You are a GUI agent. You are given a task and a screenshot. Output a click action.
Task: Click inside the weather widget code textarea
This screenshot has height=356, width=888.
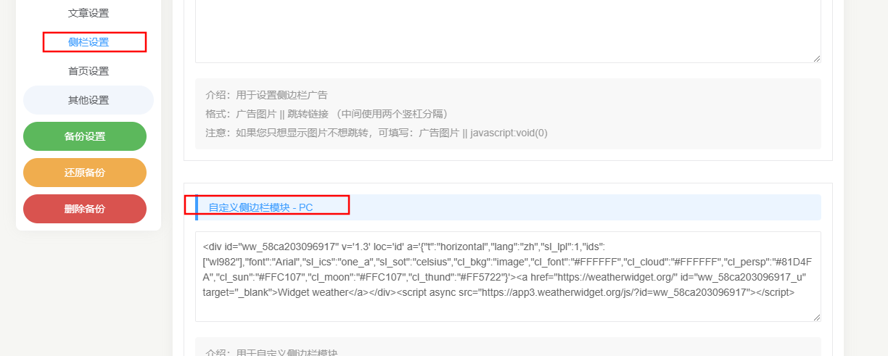point(508,276)
